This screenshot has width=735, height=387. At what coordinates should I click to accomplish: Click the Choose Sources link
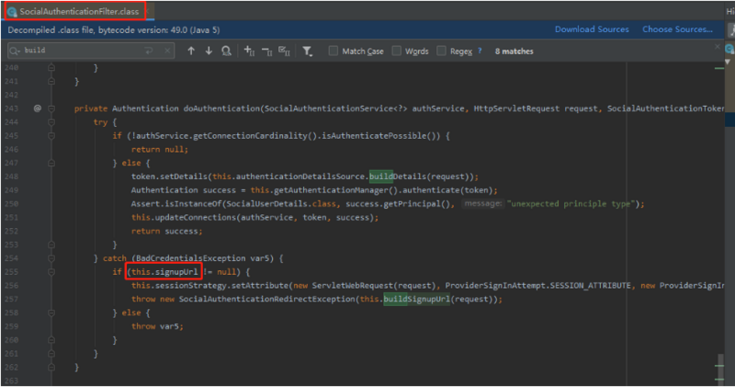pyautogui.click(x=677, y=29)
